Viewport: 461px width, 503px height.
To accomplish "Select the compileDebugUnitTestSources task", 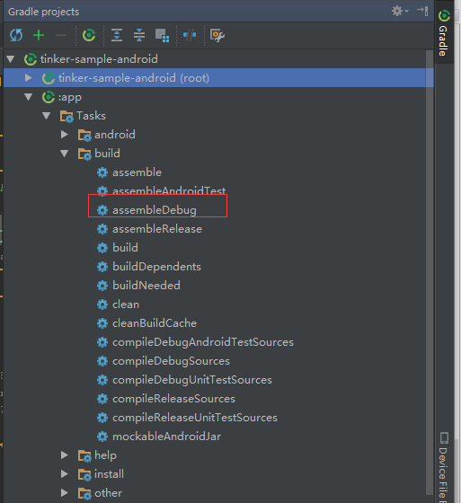I will point(192,380).
